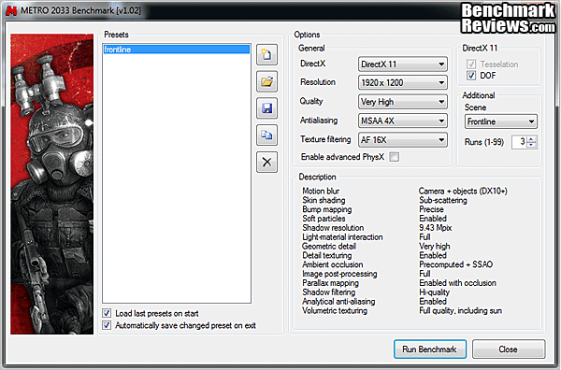Click the open preset folder icon

tap(266, 81)
